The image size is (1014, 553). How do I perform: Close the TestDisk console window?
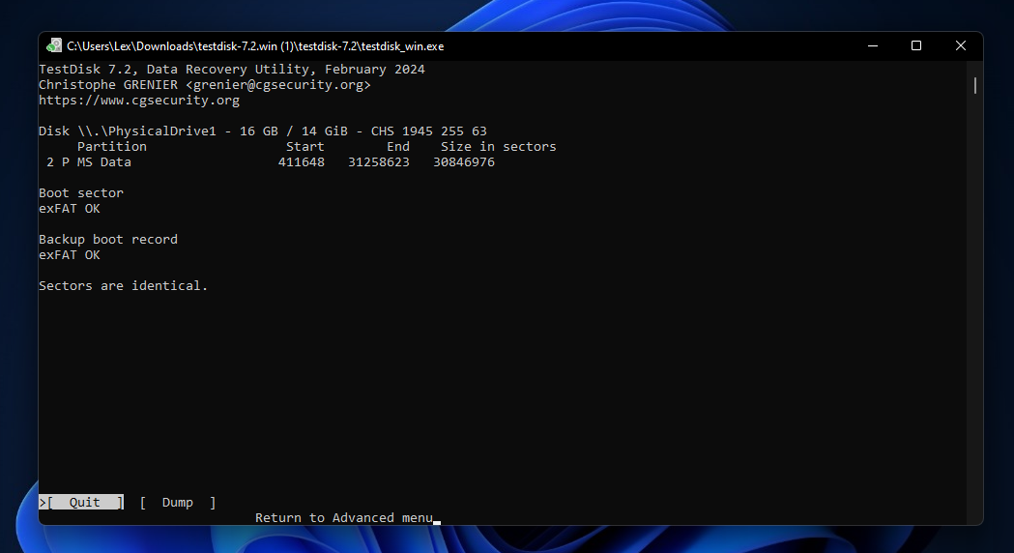click(x=960, y=45)
